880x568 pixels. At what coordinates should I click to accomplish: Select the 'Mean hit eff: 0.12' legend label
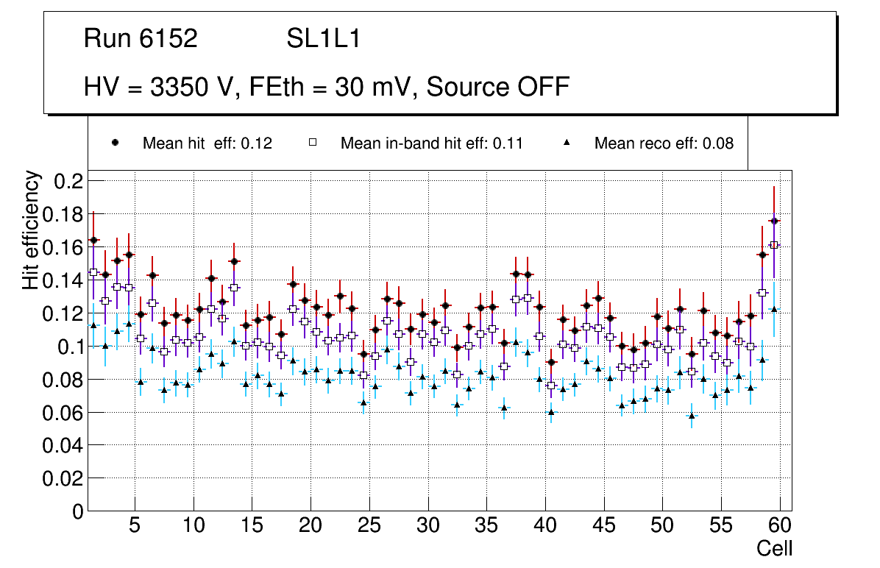207,143
